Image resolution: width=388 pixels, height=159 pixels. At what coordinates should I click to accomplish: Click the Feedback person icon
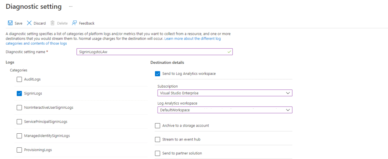pyautogui.click(x=74, y=23)
